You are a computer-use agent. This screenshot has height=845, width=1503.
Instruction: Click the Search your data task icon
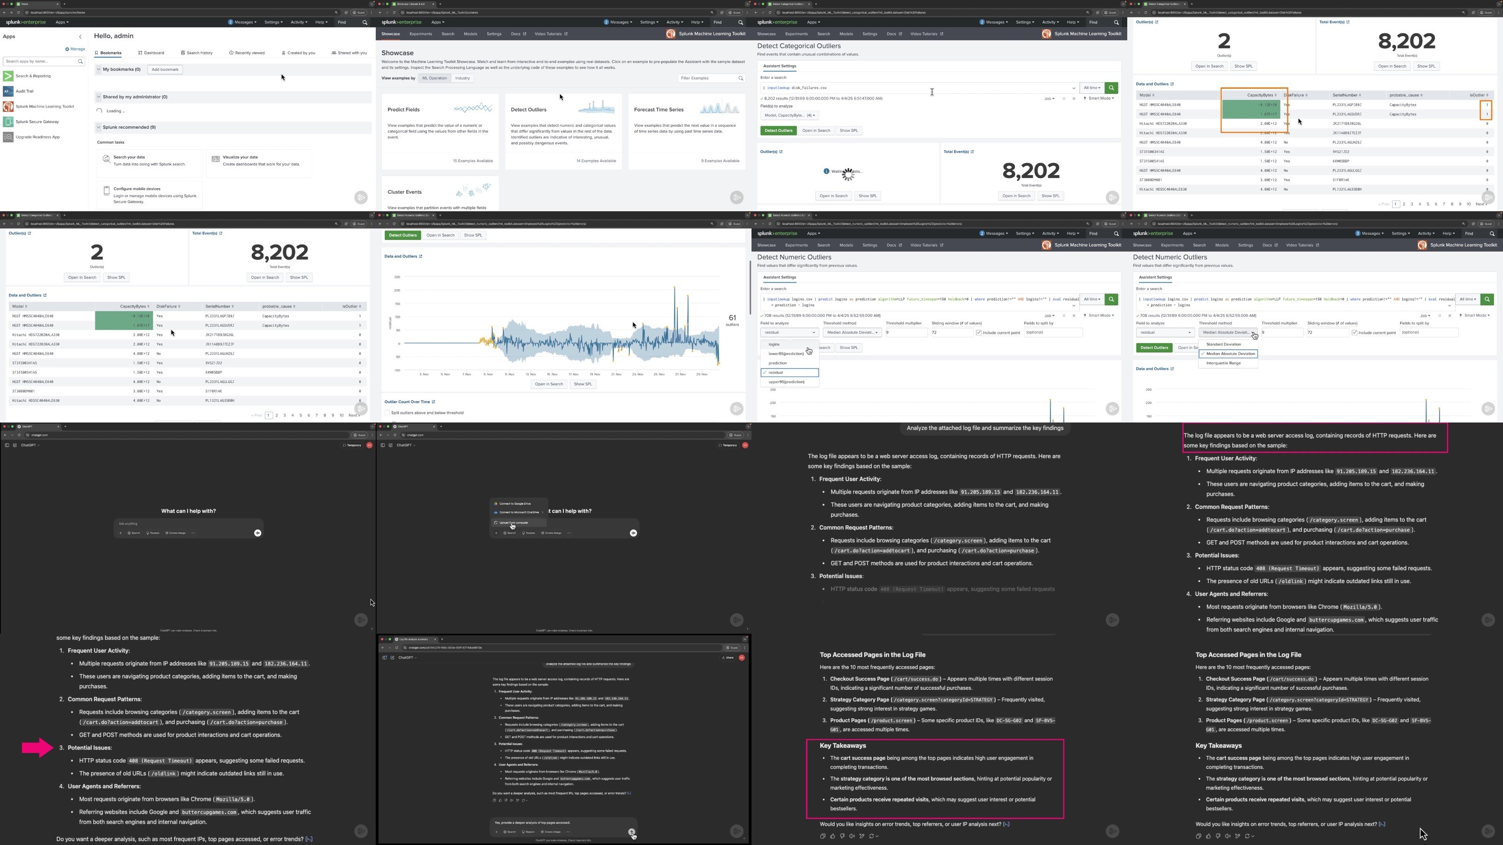(x=106, y=159)
